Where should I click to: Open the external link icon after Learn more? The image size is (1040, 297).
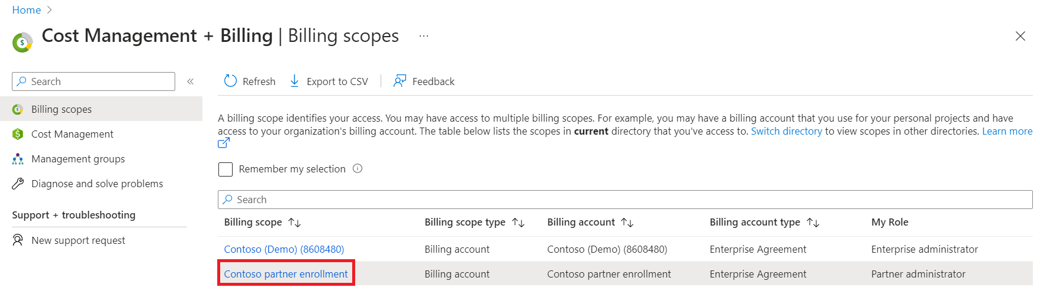[224, 143]
